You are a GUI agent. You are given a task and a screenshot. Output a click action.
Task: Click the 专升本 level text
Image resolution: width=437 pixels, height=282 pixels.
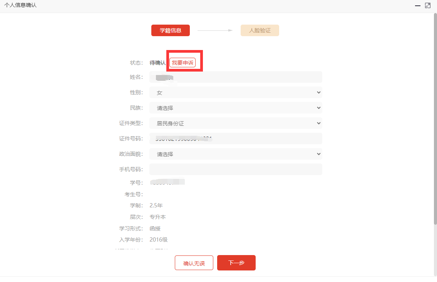pyautogui.click(x=157, y=217)
